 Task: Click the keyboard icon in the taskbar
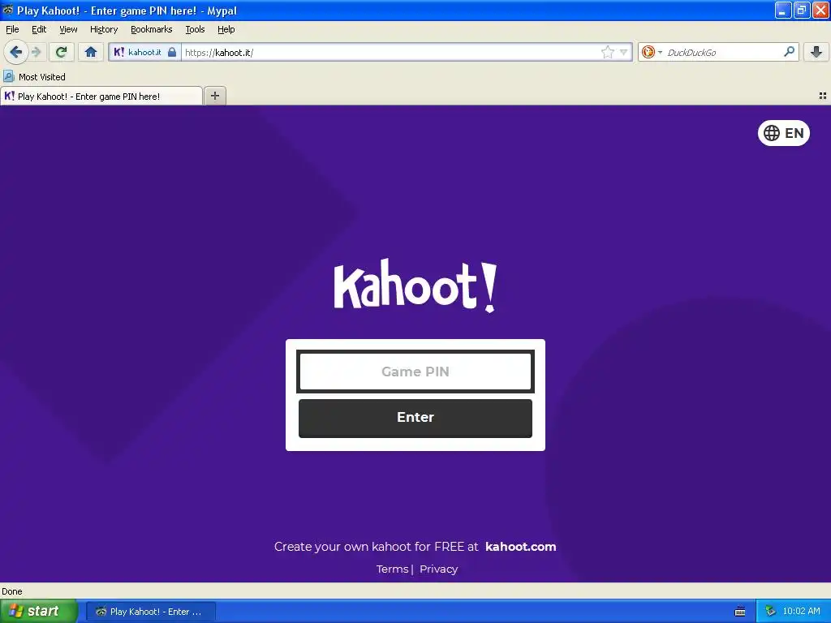[740, 612]
